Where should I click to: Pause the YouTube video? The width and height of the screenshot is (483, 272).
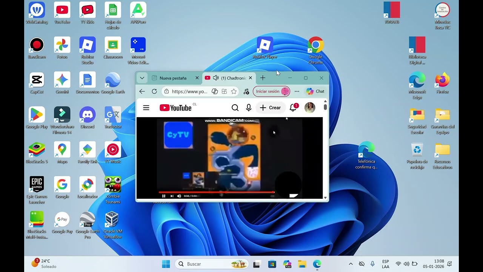pyautogui.click(x=164, y=196)
